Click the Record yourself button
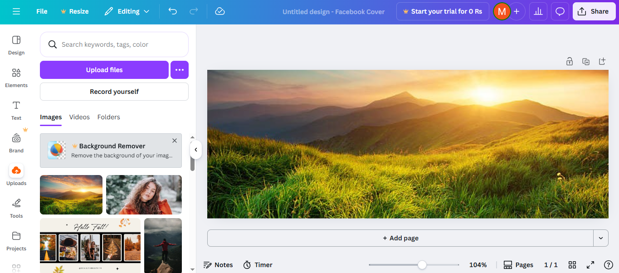 [x=114, y=92]
